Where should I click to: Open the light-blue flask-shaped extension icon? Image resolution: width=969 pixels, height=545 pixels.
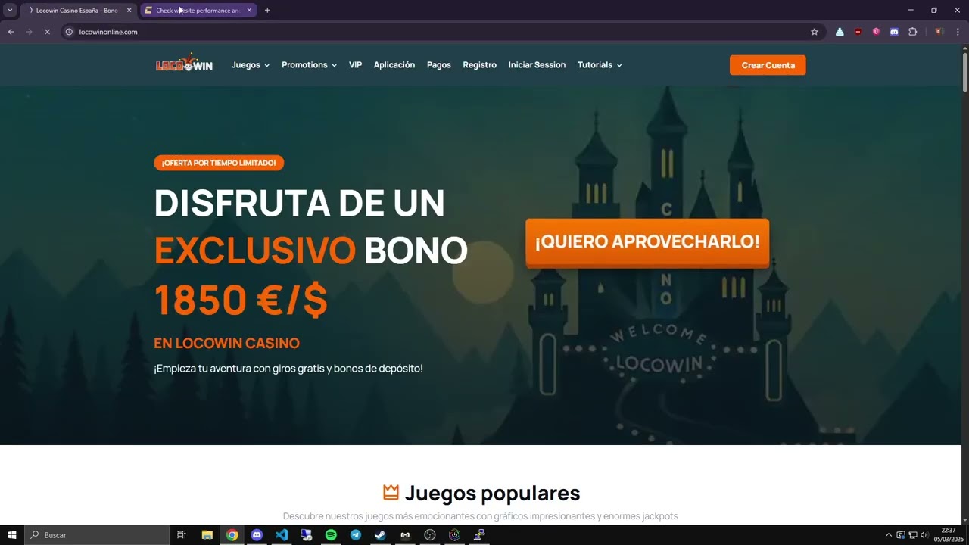click(x=840, y=32)
